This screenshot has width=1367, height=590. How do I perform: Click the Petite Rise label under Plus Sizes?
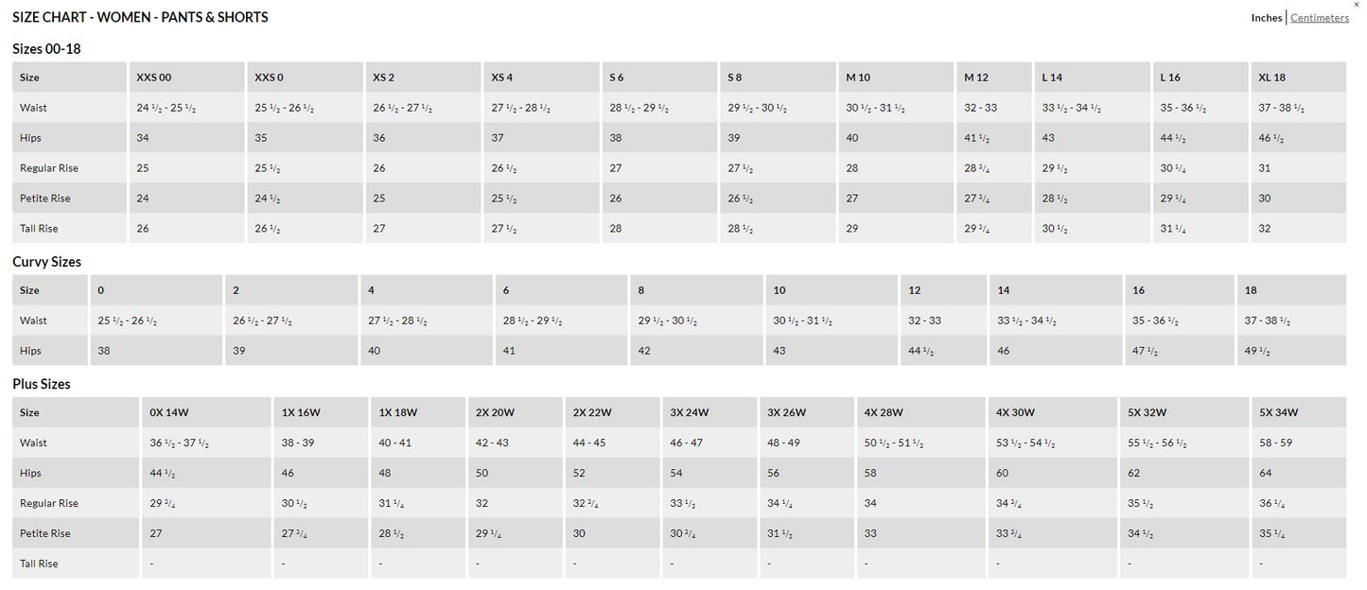click(x=45, y=533)
